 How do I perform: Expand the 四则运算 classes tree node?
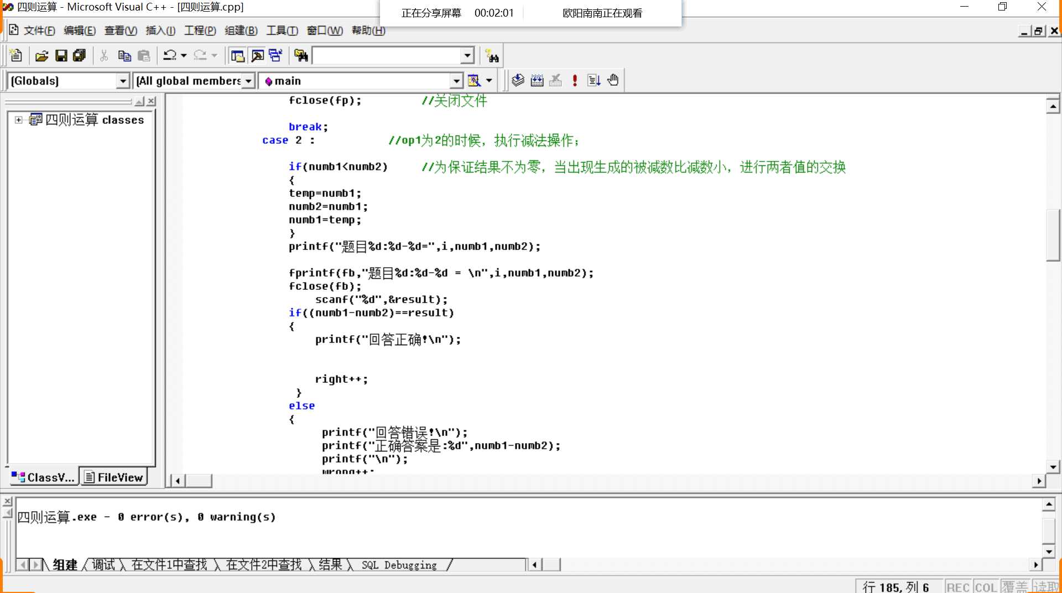[19, 120]
